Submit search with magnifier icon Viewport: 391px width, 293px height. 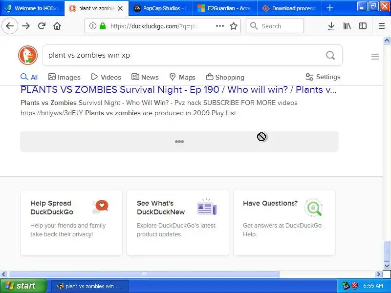tap(330, 55)
